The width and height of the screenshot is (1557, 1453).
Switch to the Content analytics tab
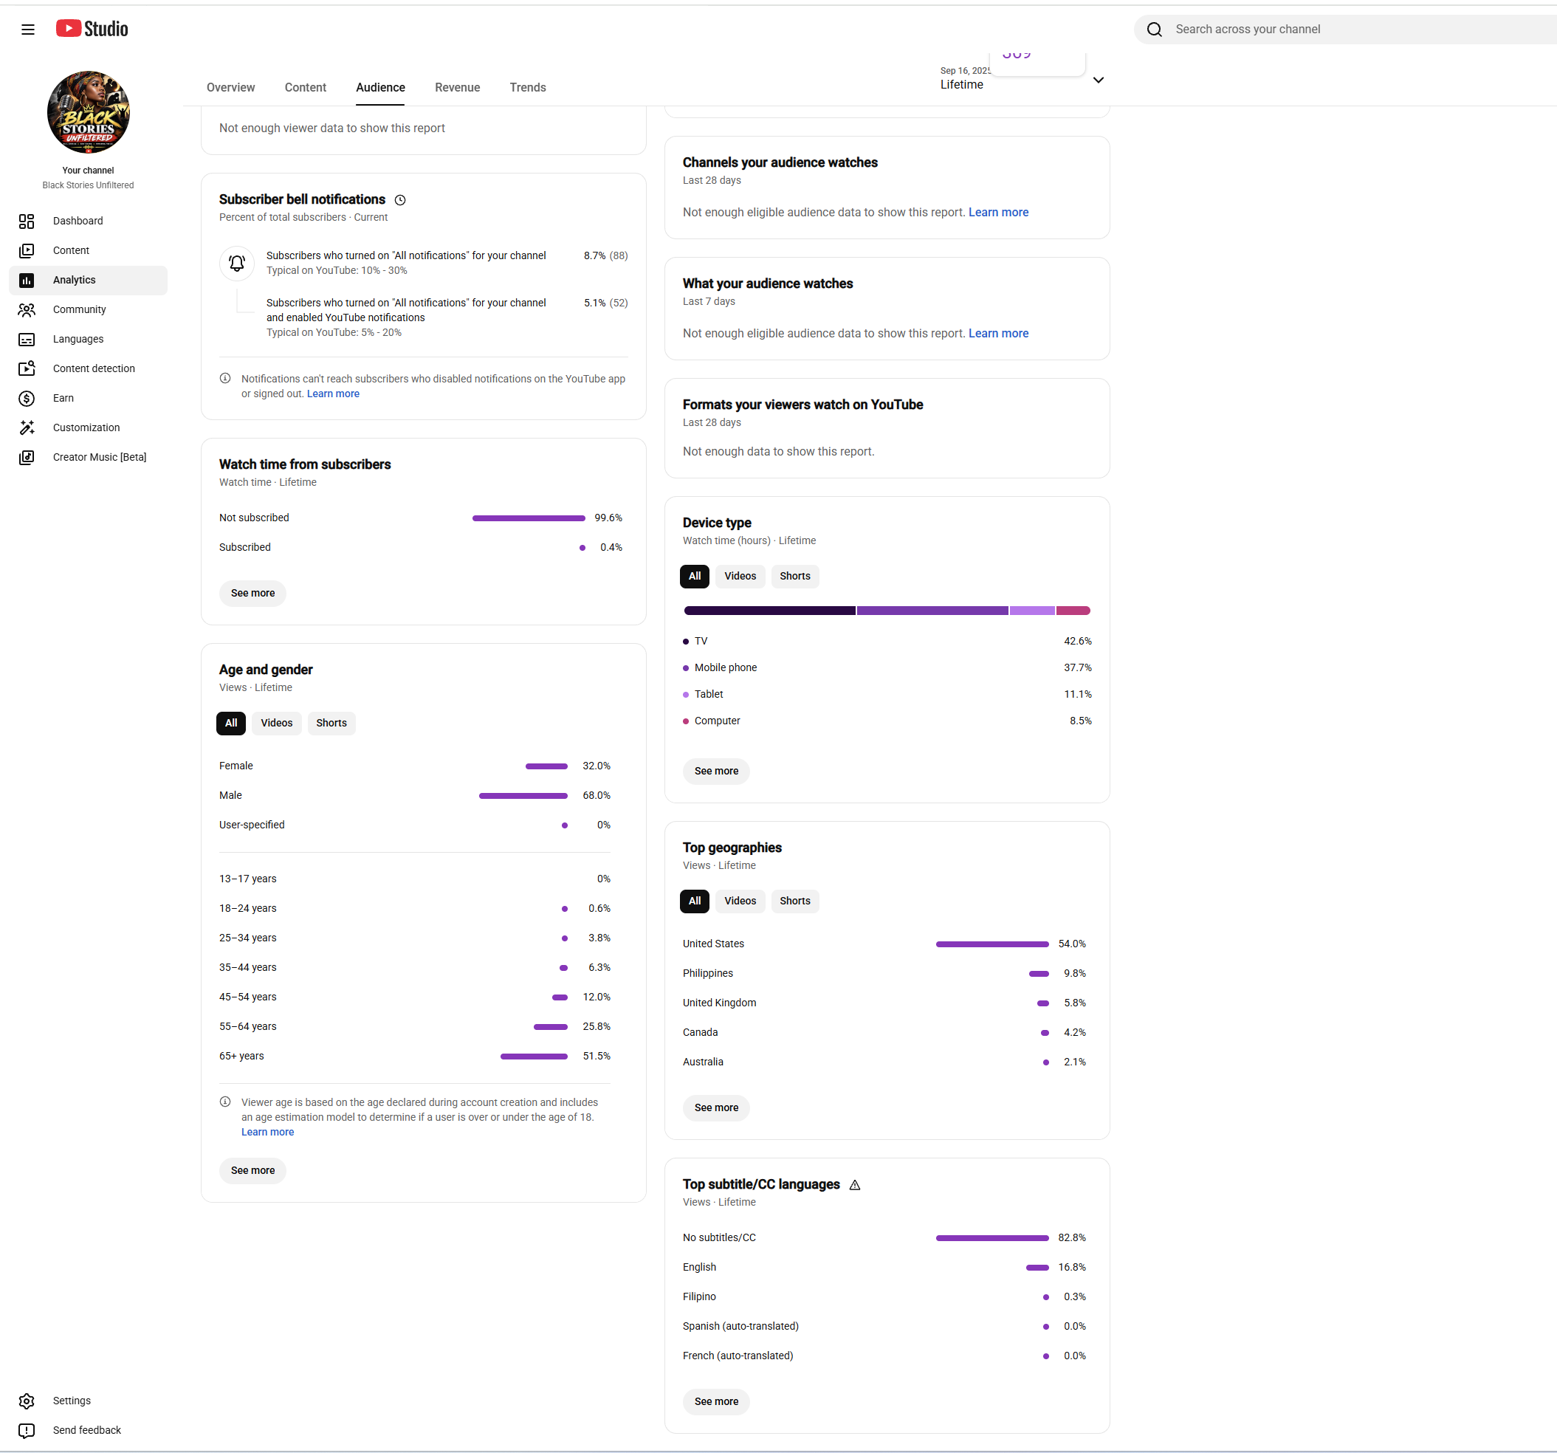(x=306, y=87)
